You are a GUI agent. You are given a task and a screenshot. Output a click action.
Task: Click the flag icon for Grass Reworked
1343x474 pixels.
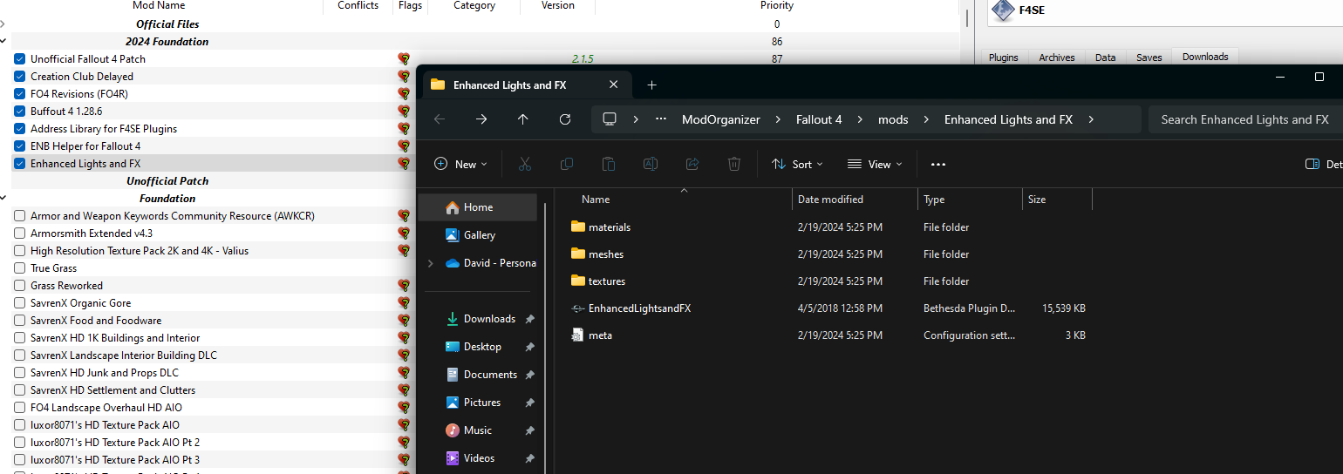tap(404, 286)
